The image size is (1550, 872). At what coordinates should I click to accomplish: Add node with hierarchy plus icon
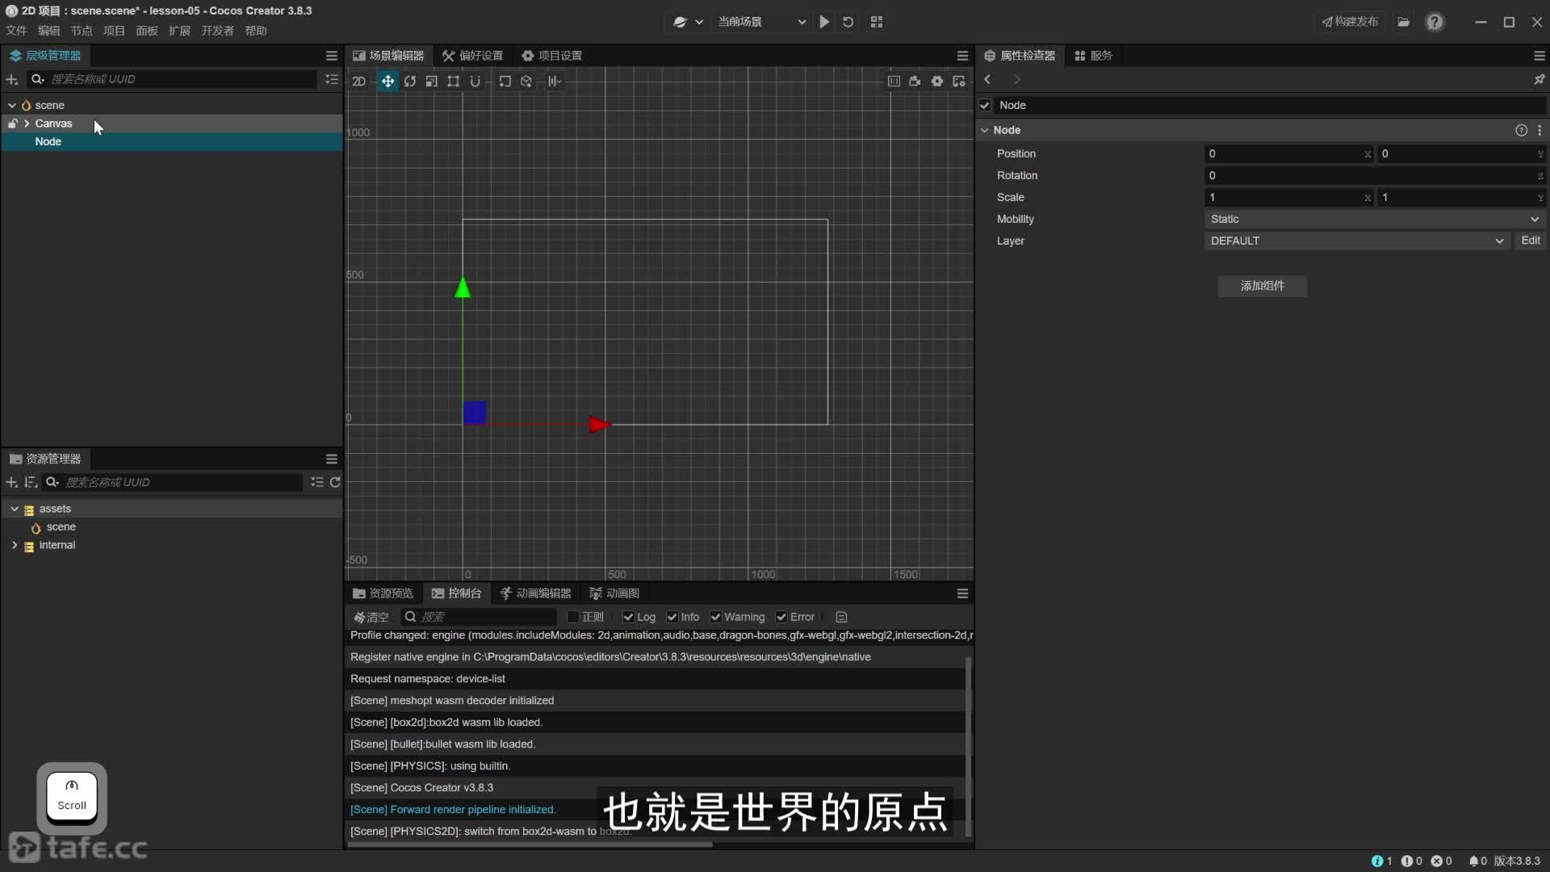click(x=12, y=79)
